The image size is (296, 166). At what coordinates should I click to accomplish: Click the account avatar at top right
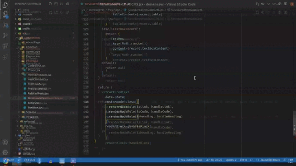click(x=292, y=4)
